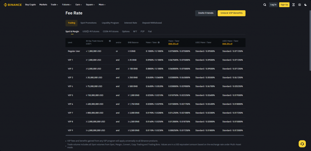The image size is (311, 151).
Task: Switch to the Liquidity Program tab
Action: click(x=110, y=23)
